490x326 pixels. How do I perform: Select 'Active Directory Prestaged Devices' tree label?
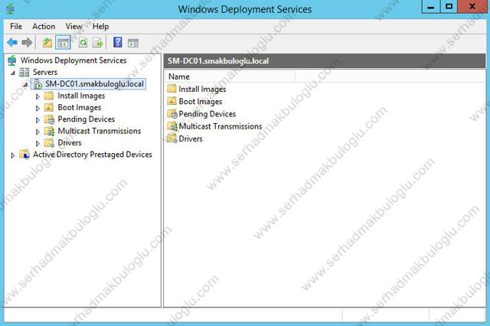pyautogui.click(x=93, y=155)
